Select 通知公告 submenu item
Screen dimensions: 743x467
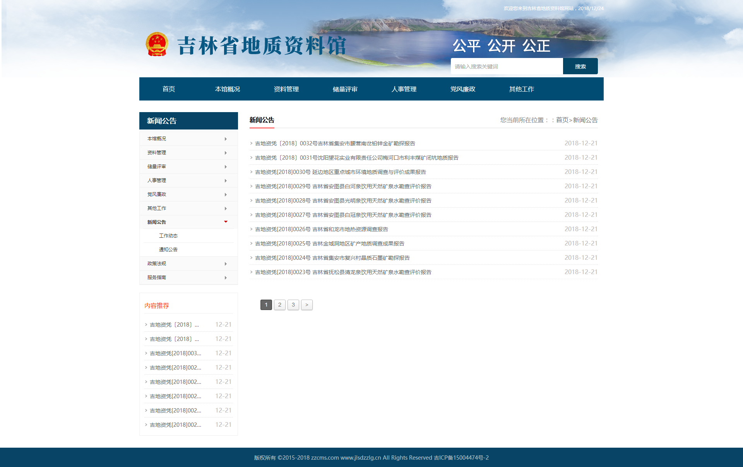point(168,250)
